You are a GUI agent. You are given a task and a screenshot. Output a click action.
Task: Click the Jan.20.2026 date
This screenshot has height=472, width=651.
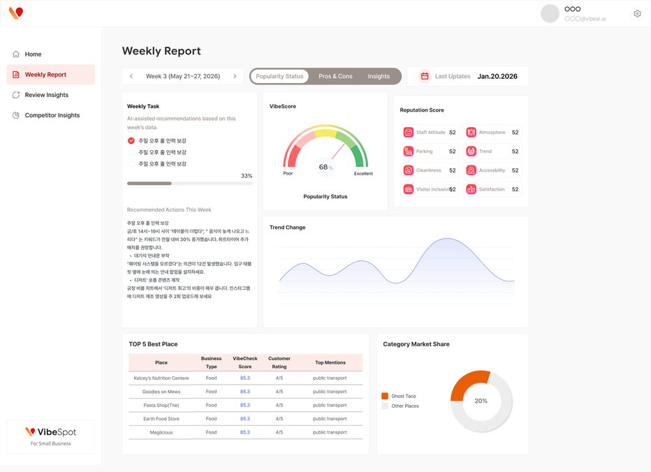point(497,76)
